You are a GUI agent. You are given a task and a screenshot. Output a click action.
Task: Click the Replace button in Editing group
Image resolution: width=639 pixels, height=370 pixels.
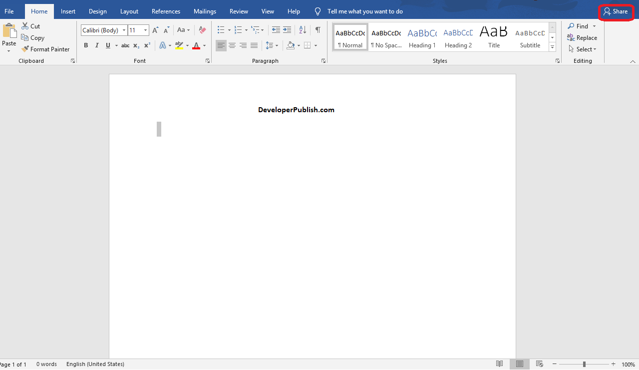(582, 38)
